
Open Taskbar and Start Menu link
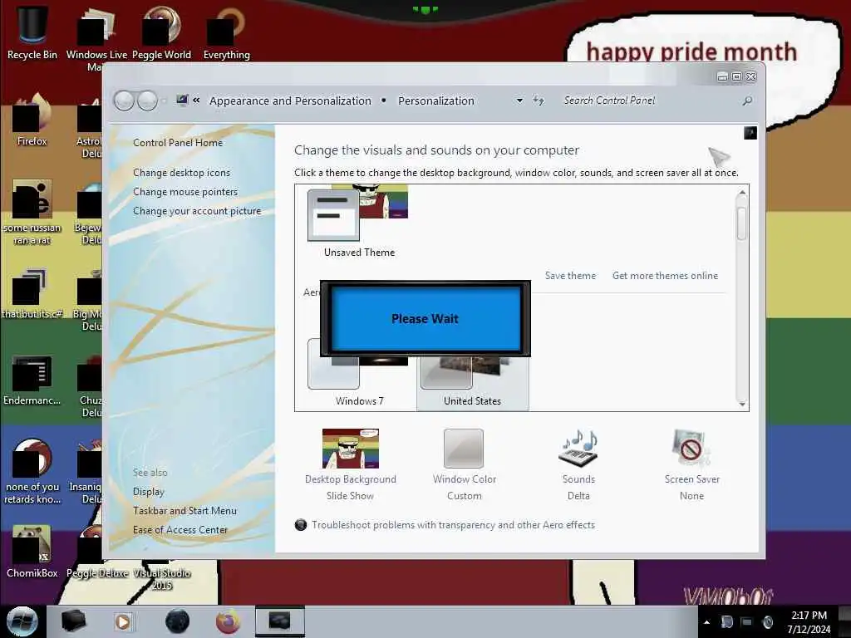[x=184, y=511]
